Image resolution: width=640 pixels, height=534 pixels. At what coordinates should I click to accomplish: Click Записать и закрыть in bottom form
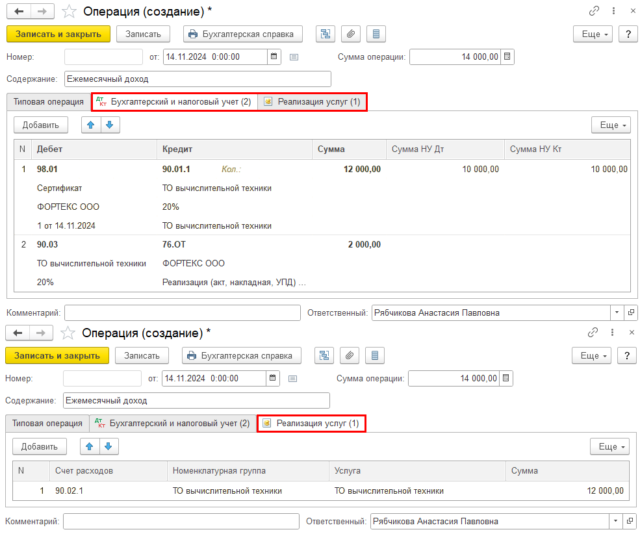(57, 356)
